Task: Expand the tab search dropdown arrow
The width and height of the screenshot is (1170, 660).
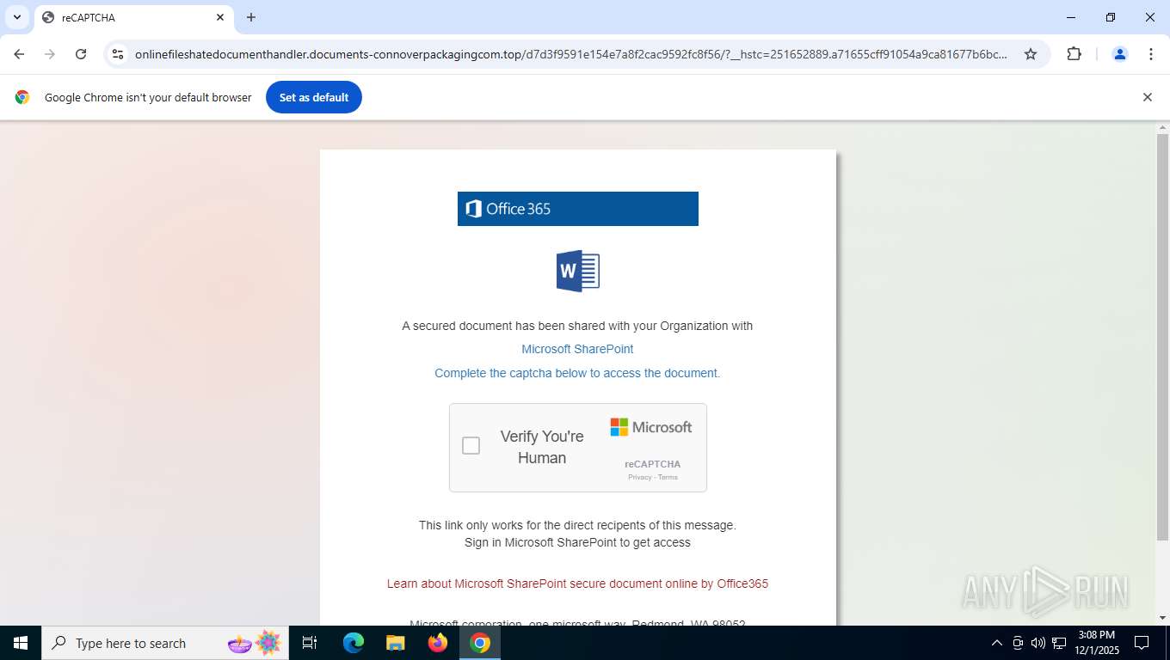Action: click(x=16, y=17)
